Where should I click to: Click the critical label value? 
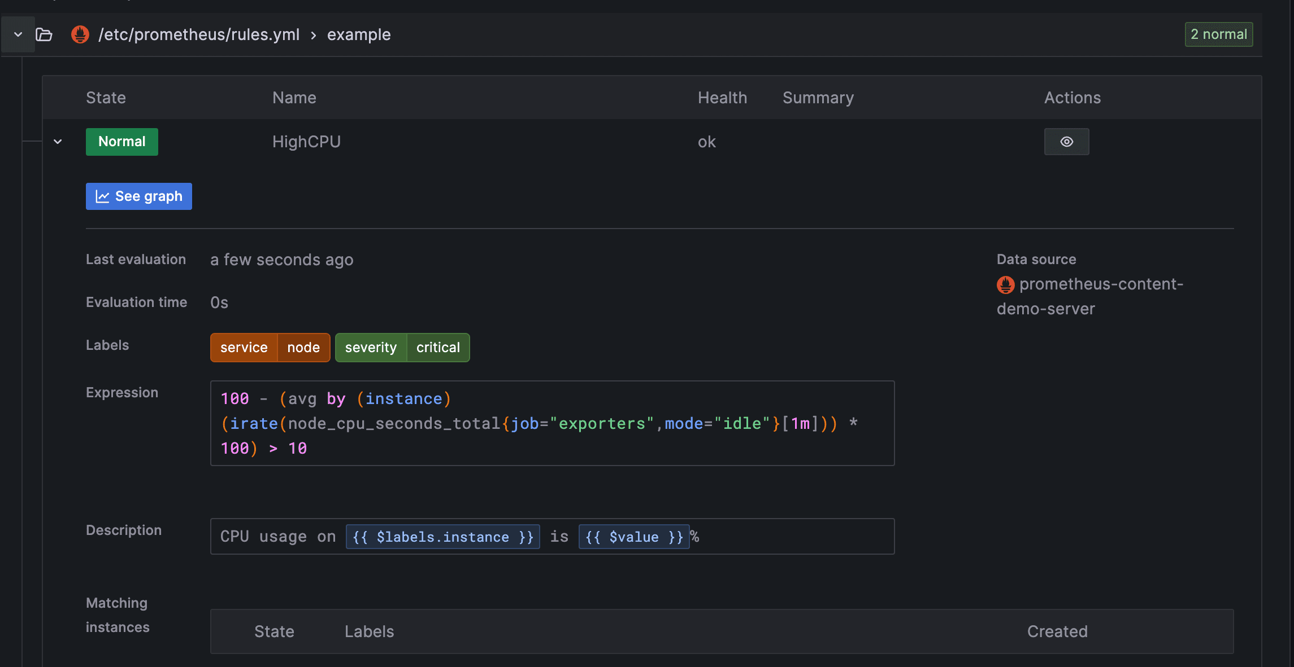pyautogui.click(x=438, y=348)
